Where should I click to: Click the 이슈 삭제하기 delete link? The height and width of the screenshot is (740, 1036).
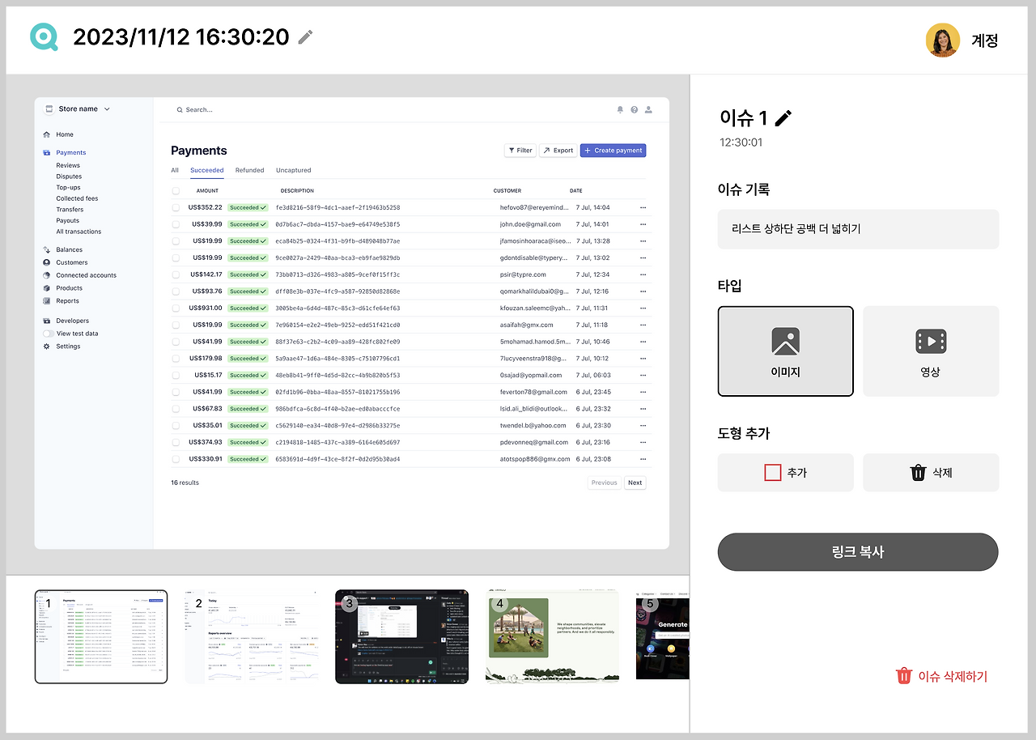(941, 676)
